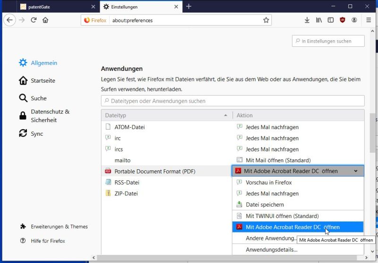The width and height of the screenshot is (378, 263).
Task: Open the Allgemein settings category
Action: (x=38, y=63)
